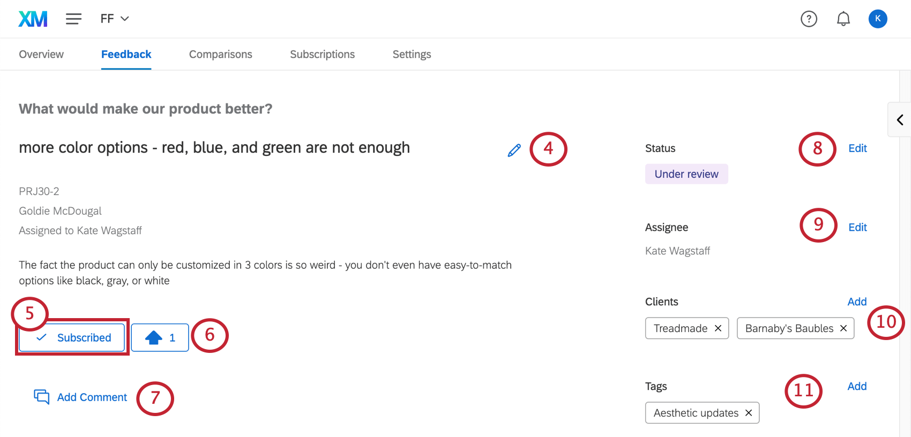Viewport: 911px width, 437px height.
Task: Click the Under review status badge
Action: pos(686,174)
